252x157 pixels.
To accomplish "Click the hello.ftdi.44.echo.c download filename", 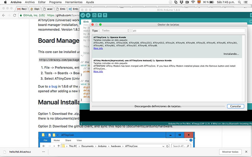I will pos(20,152).
